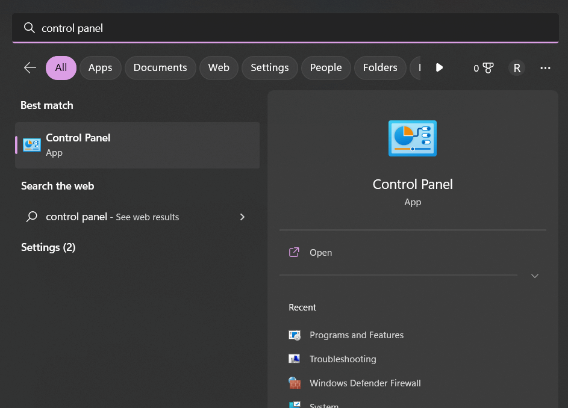
Task: Click the Programs and Features icon
Action: [x=295, y=335]
